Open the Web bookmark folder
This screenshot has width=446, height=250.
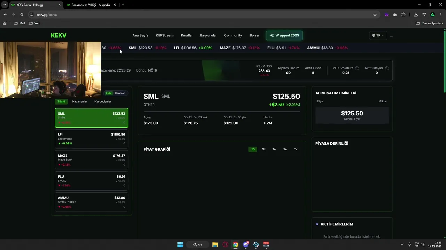point(34,23)
